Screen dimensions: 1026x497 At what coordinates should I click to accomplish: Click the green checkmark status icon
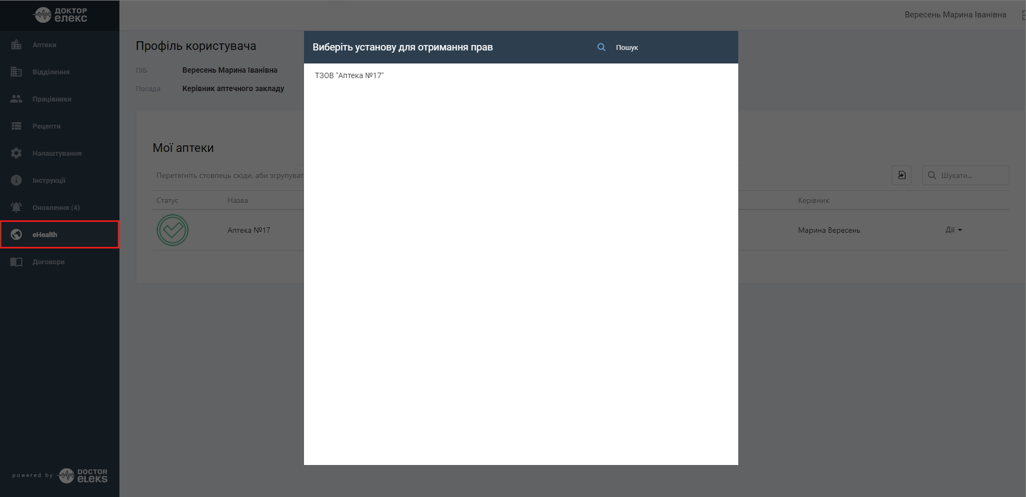[x=173, y=230]
